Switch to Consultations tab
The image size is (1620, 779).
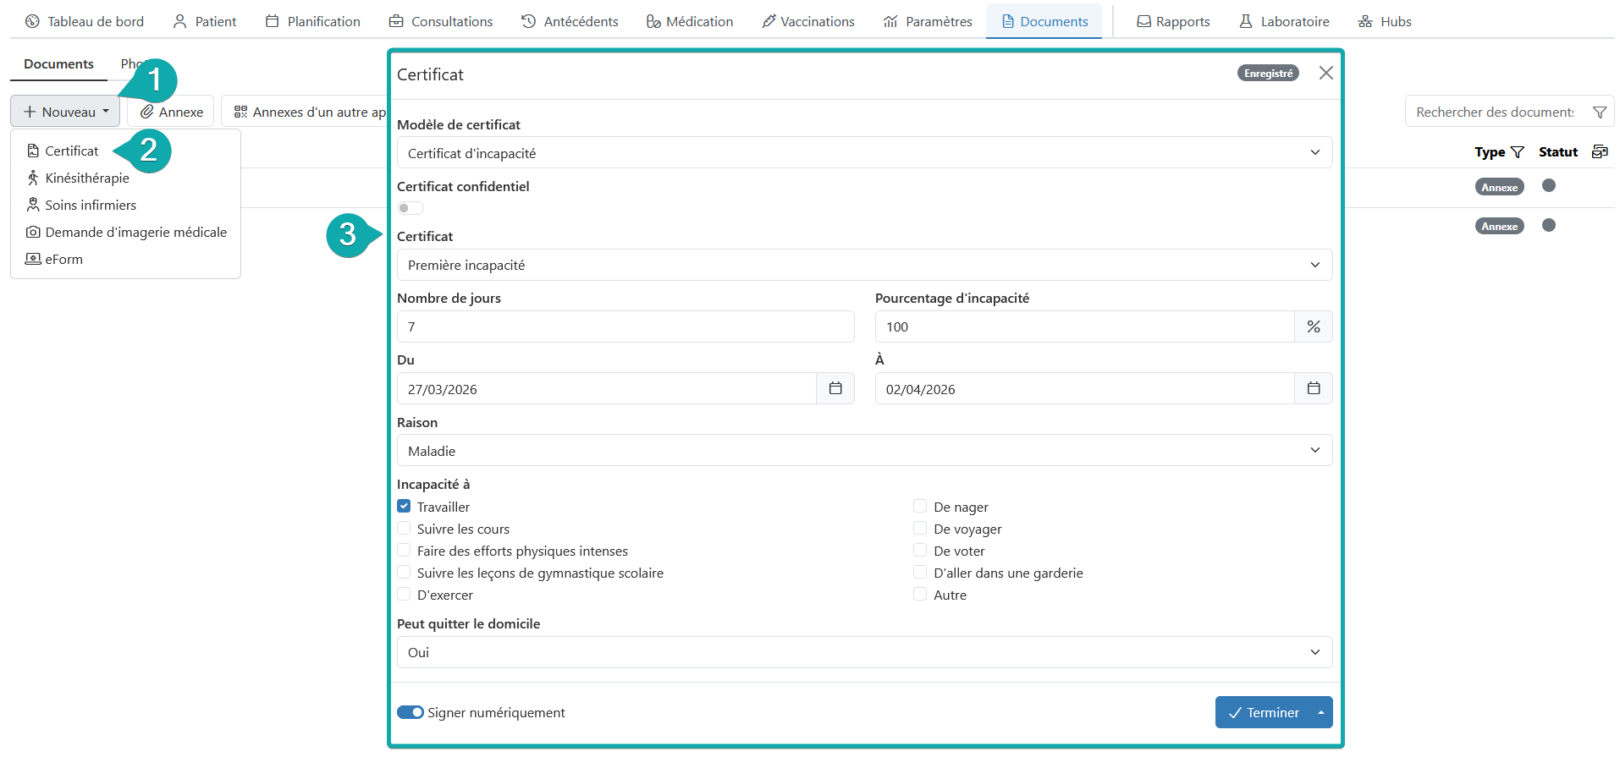441,21
